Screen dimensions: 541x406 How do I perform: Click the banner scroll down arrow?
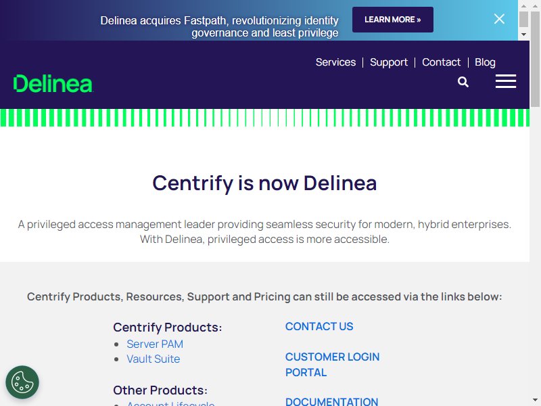(523, 35)
